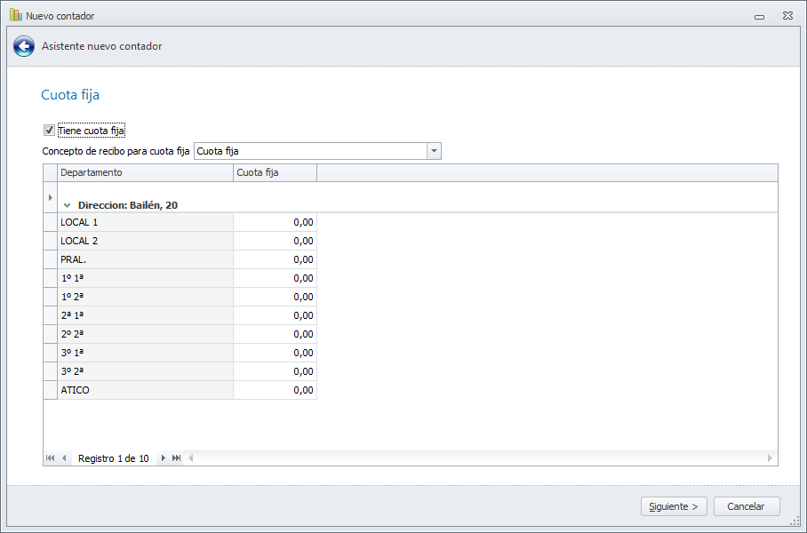Edit the Cuota fija value for ATICO
The width and height of the screenshot is (807, 533).
(276, 390)
